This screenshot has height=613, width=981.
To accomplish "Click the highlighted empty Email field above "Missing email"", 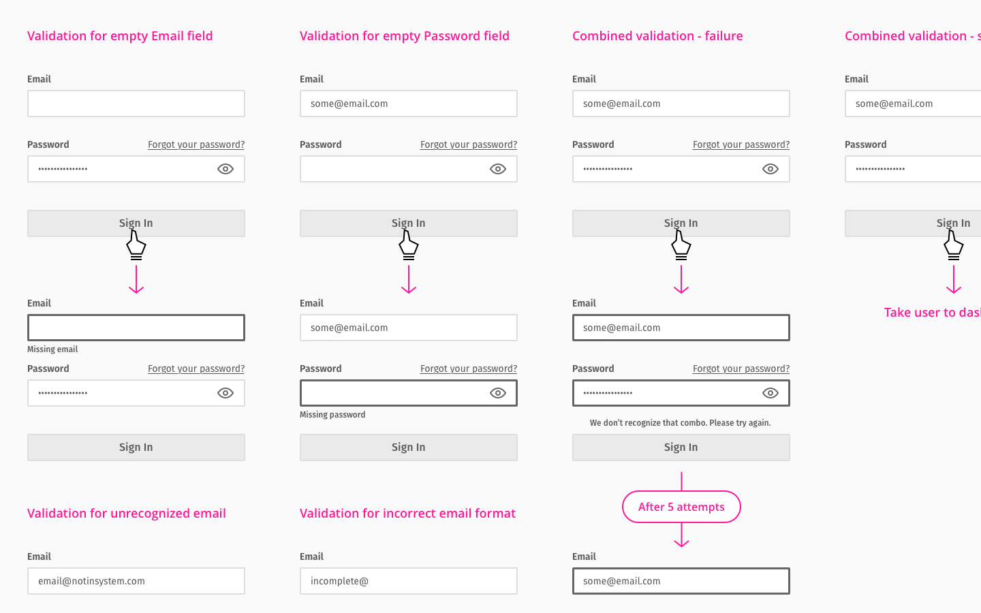I will pyautogui.click(x=136, y=328).
